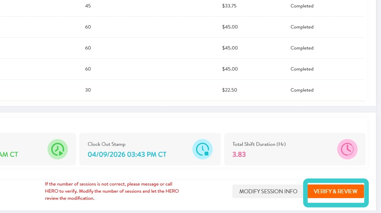Select the $22.50 amount cell

[x=230, y=90]
